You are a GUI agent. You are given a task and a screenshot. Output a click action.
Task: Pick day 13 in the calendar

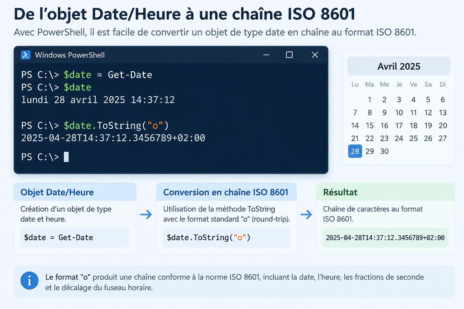click(x=443, y=113)
